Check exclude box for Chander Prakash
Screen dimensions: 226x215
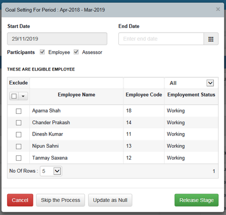click(19, 123)
